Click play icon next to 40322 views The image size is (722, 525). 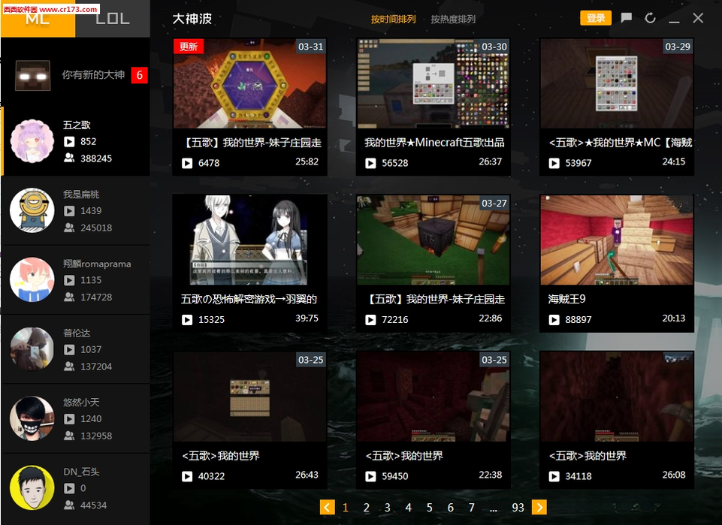tap(187, 476)
